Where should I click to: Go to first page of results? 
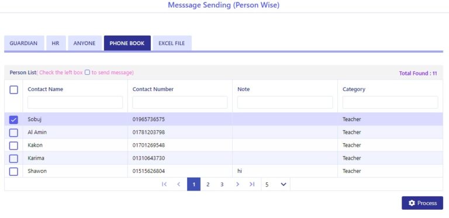pos(164,184)
